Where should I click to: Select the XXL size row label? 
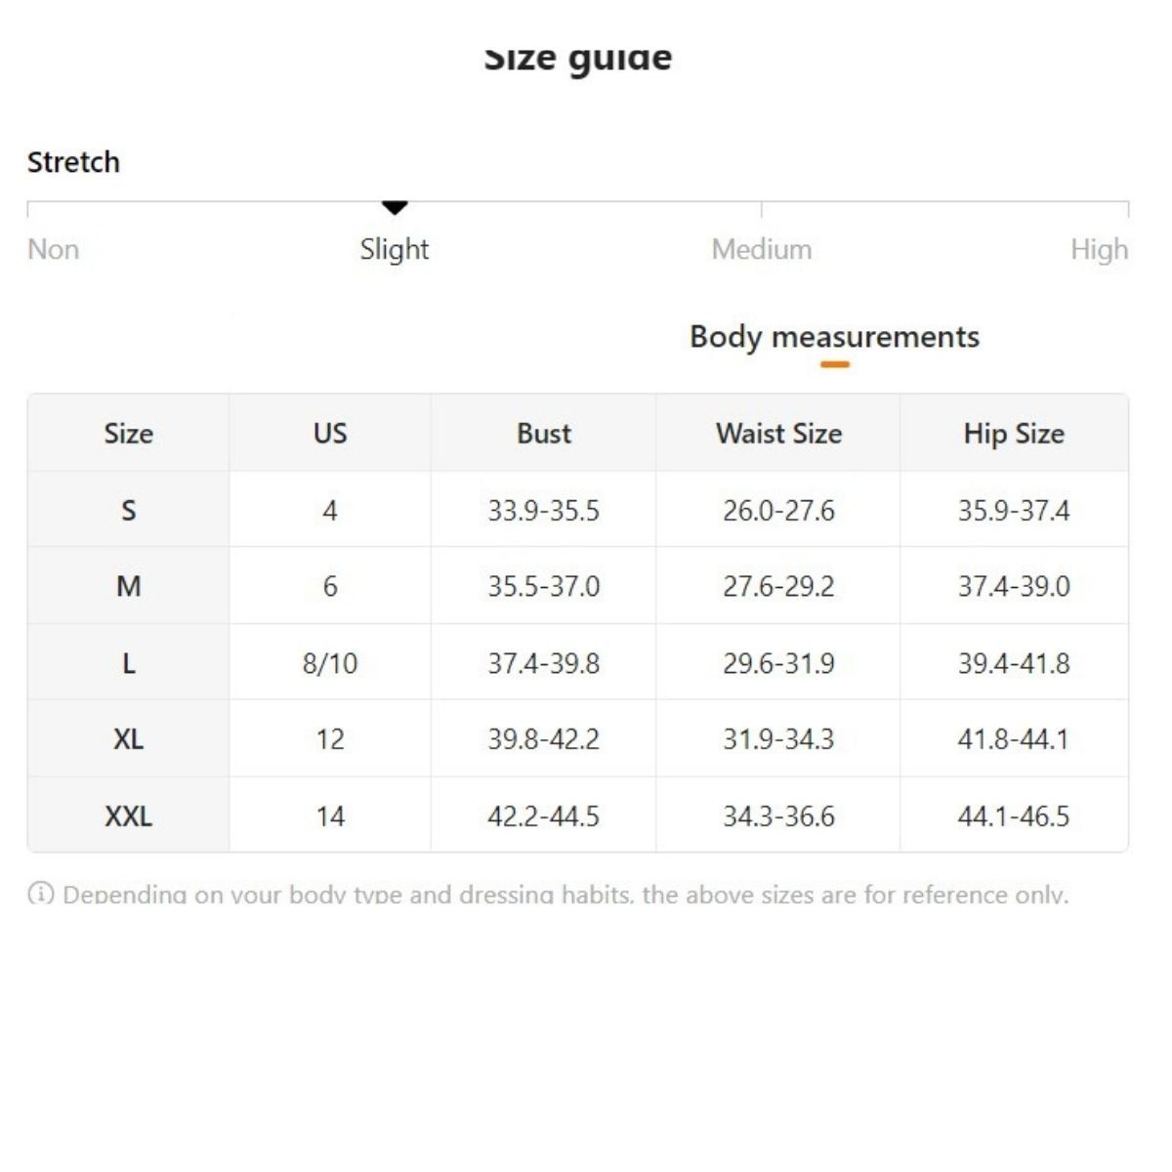(129, 816)
